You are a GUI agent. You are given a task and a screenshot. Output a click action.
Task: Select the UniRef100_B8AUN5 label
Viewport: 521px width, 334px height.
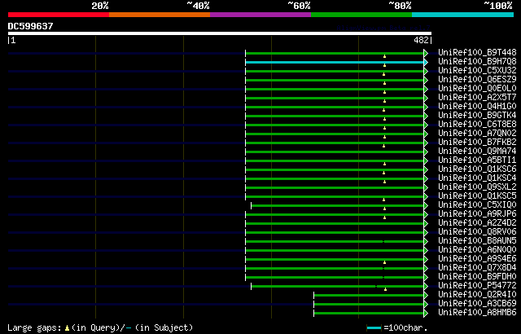tap(477, 241)
